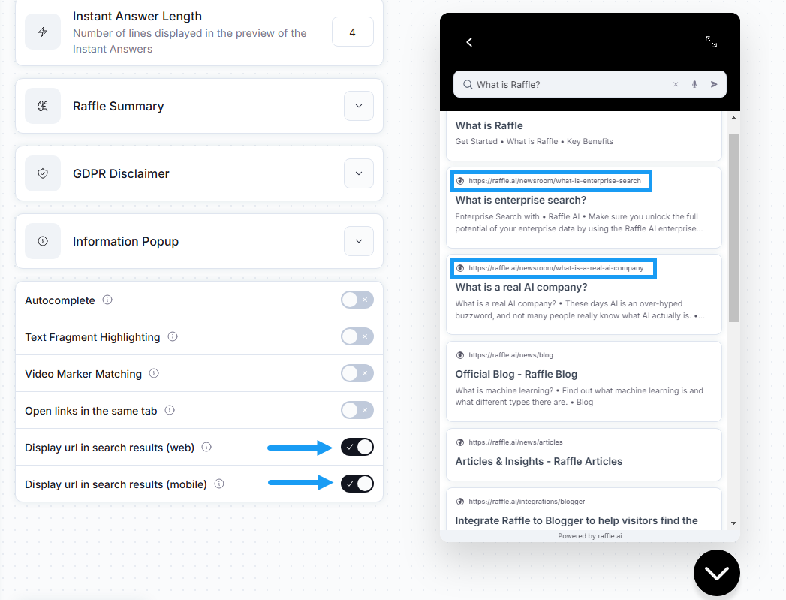
Task: Enable the Autocomplete toggle
Action: pos(357,300)
